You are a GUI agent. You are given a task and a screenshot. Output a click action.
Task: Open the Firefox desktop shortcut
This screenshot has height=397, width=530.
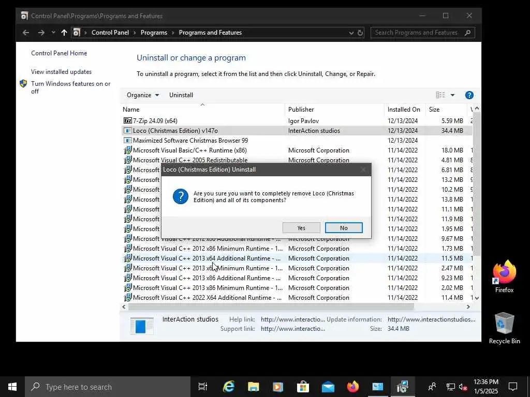coord(504,277)
